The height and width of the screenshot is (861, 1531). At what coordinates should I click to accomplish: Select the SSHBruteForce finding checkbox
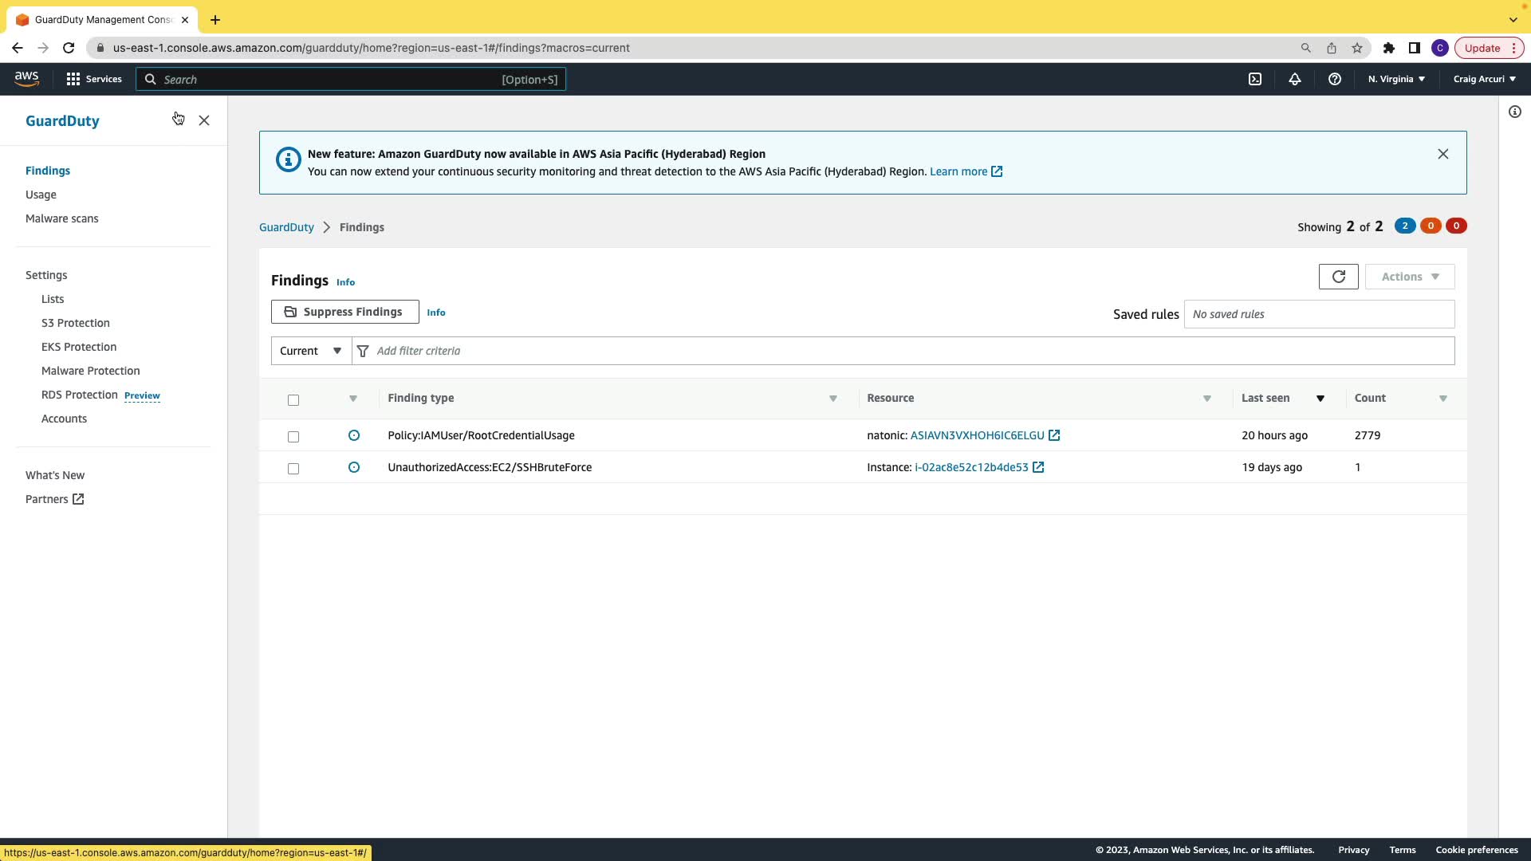tap(293, 469)
